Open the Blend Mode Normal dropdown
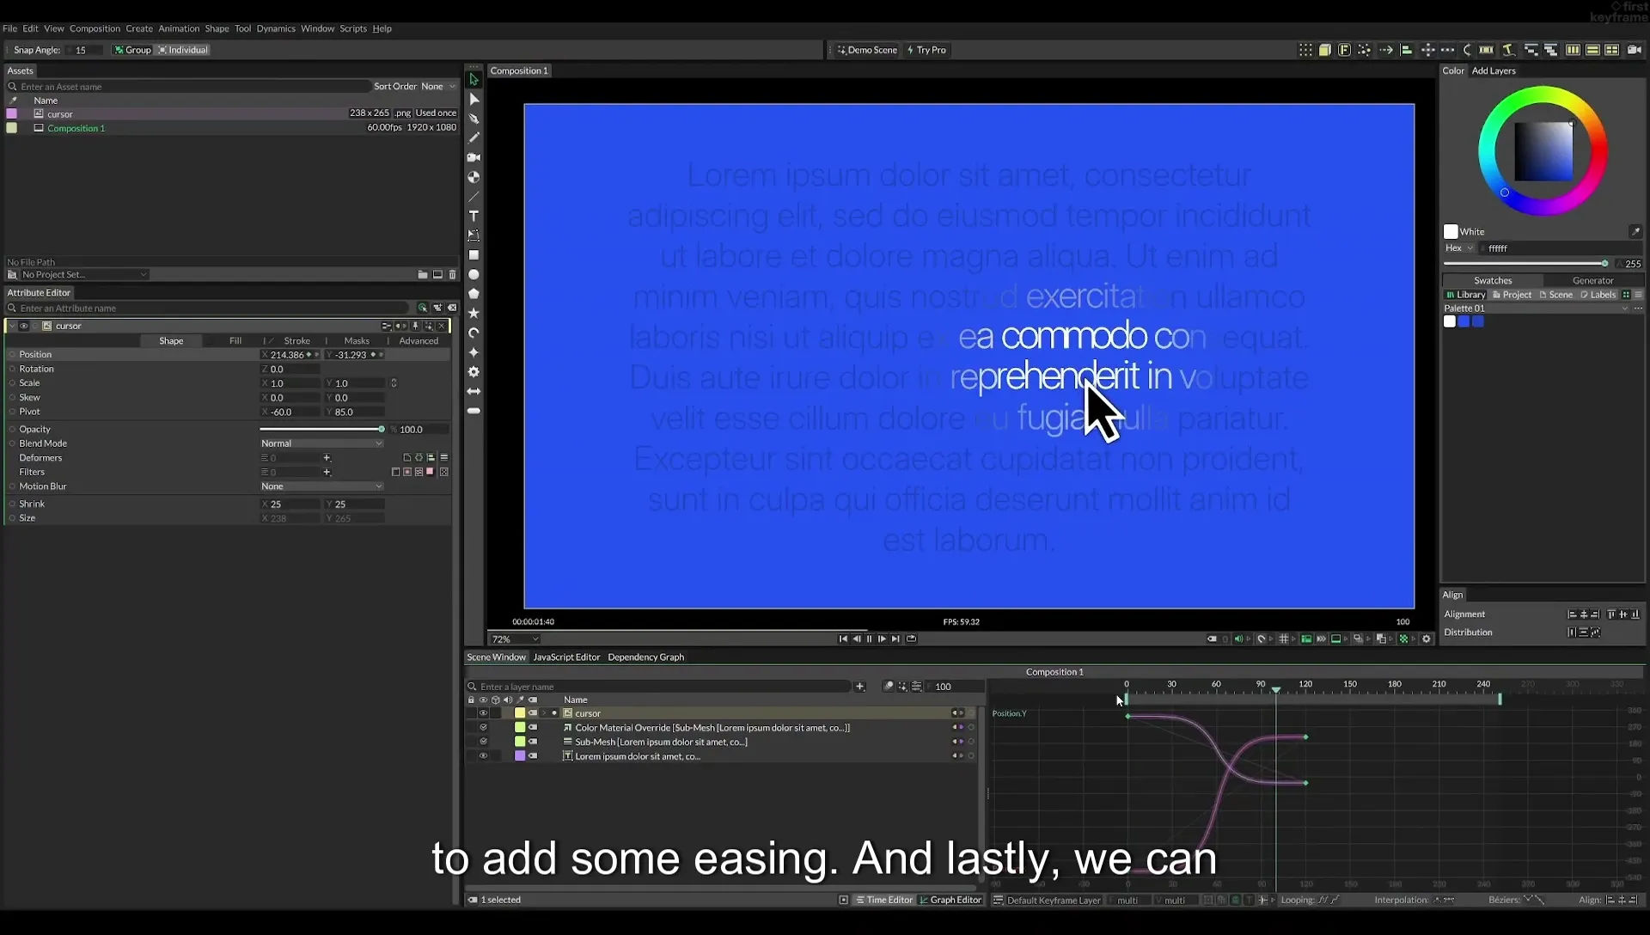 (x=321, y=443)
